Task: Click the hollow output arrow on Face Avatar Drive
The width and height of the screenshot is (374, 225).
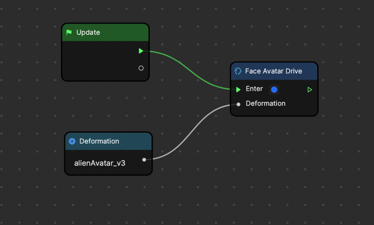Action: (310, 89)
